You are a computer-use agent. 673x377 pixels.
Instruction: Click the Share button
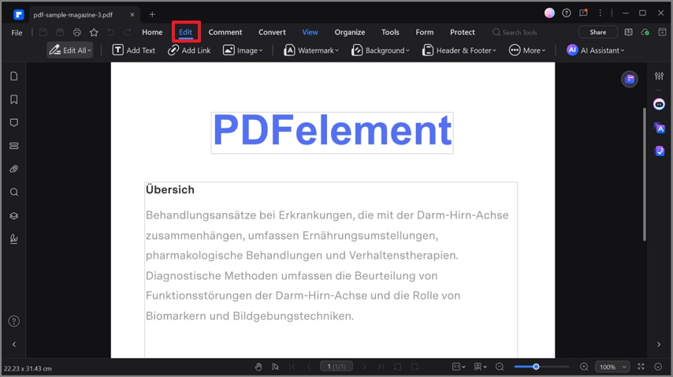click(598, 32)
